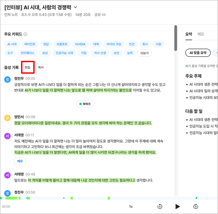Viewport: 218px width, 214px height.
Task: Click 정진우's blue avatar at 00:00
Action: (7, 79)
